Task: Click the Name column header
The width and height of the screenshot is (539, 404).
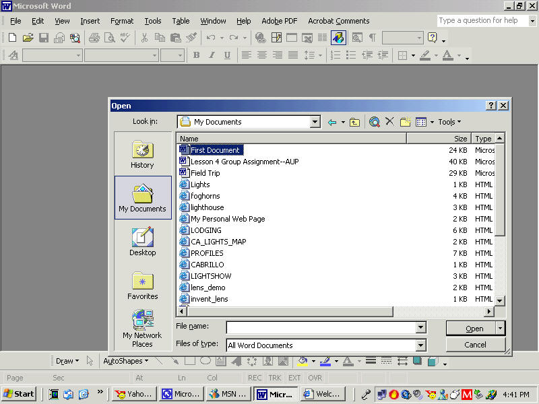Action: [292, 139]
